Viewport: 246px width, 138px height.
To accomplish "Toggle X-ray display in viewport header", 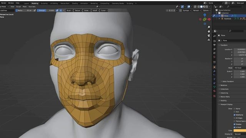I will 195,7.
